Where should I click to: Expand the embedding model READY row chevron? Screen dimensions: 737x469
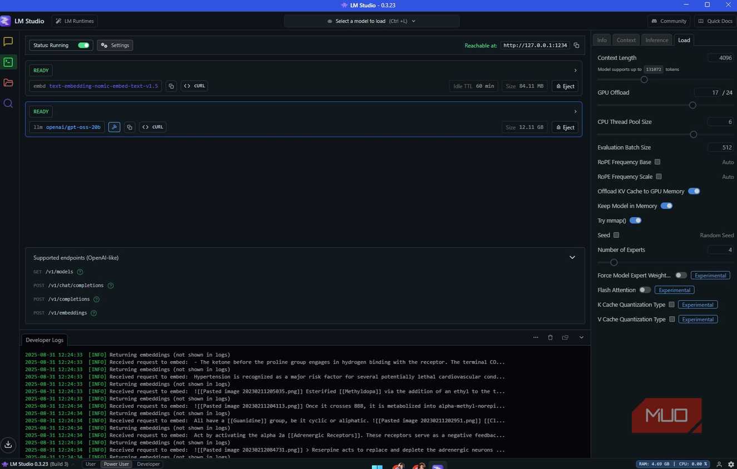tap(575, 71)
